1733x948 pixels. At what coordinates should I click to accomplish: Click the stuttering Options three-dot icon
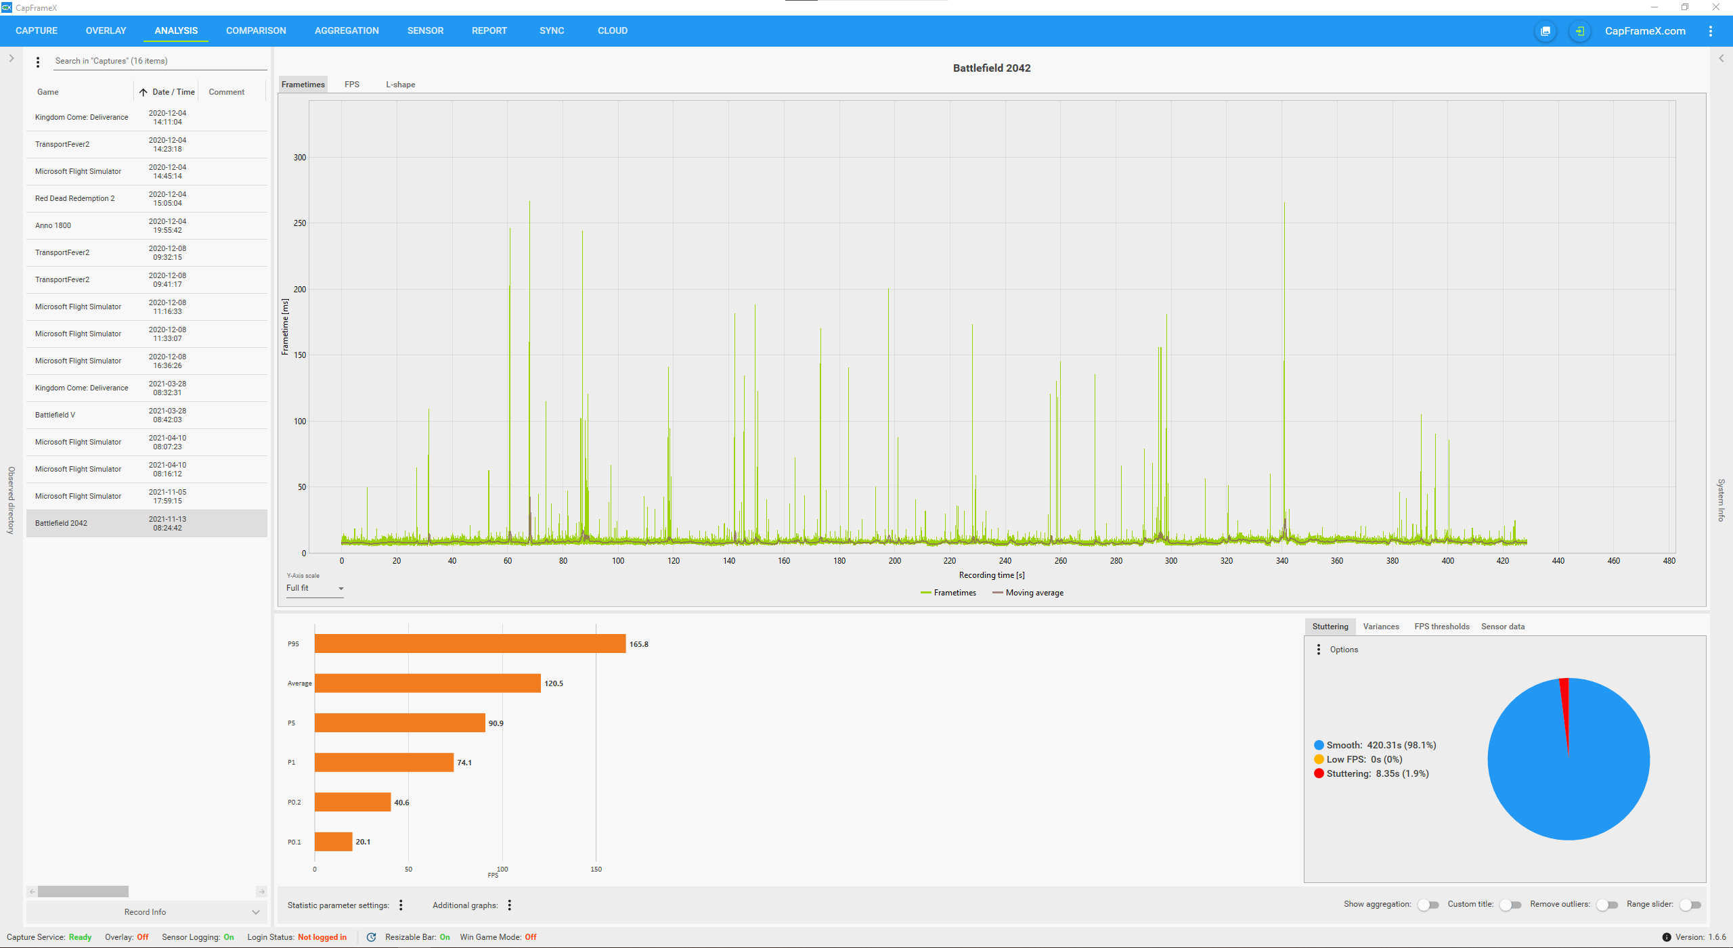tap(1318, 650)
